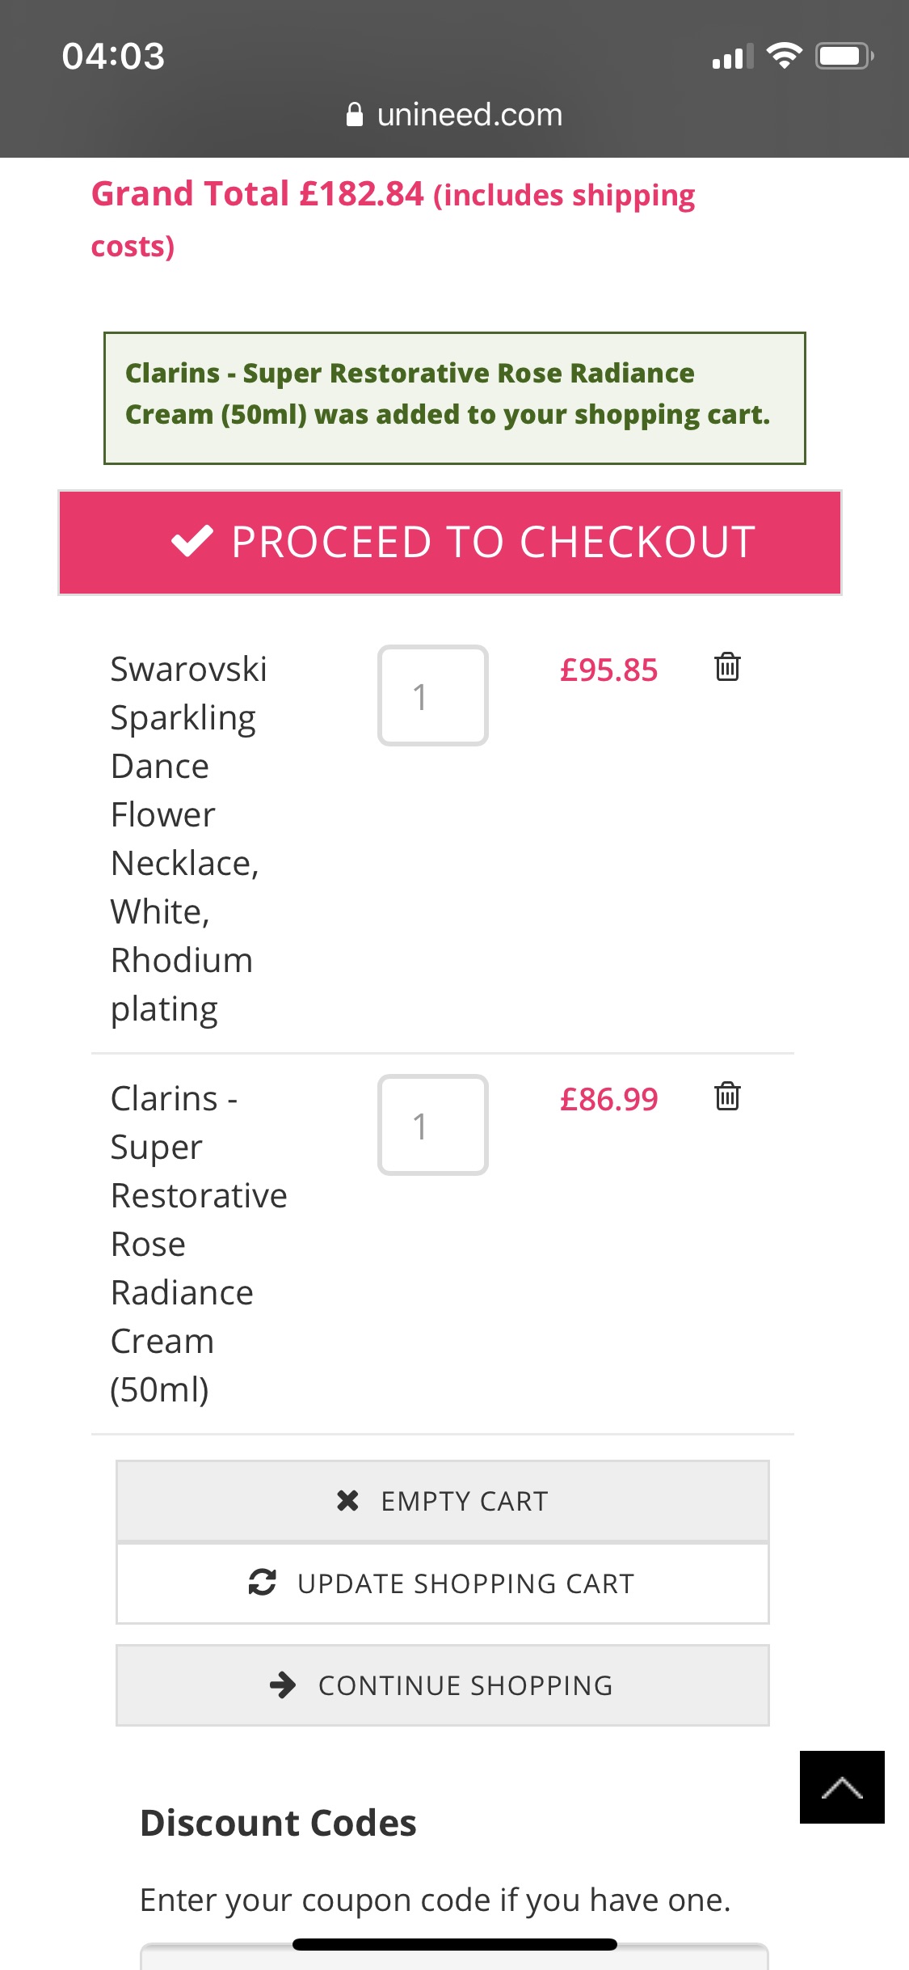Click the X icon beside Empty Cart
Screen dimensions: 909x1970
[x=347, y=1501]
